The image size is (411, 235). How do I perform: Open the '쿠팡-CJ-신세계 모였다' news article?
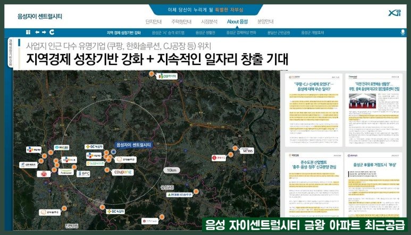314,110
